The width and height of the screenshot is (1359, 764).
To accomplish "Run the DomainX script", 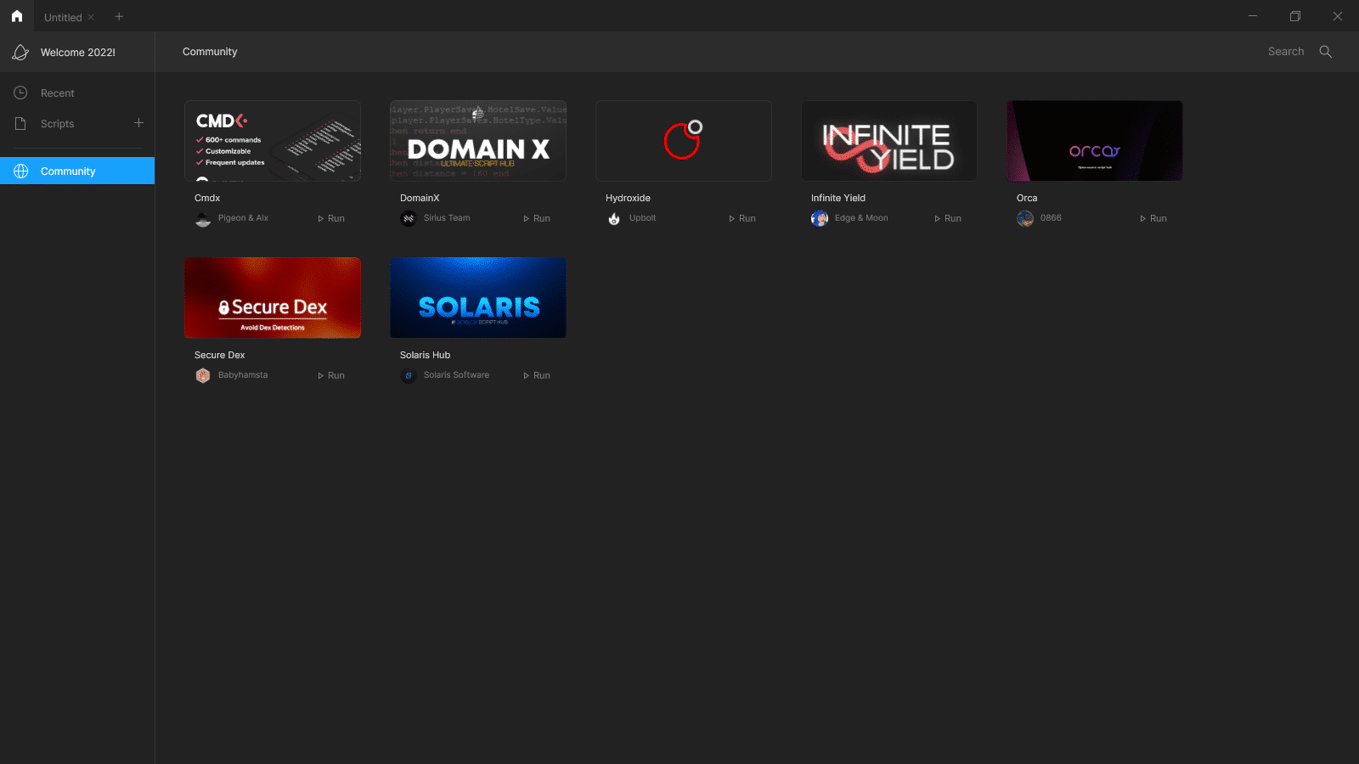I will point(537,219).
